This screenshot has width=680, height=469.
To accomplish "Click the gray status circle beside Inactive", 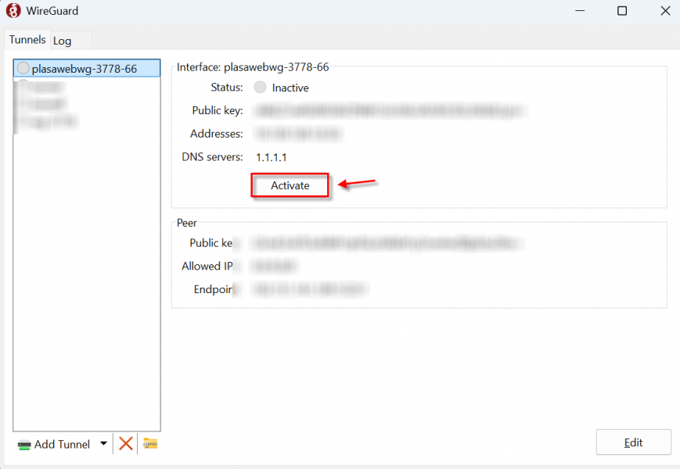I will [x=261, y=87].
